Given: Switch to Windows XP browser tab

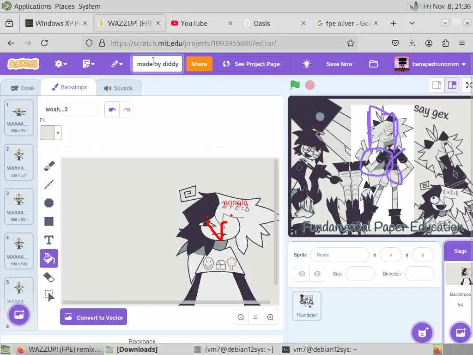Looking at the screenshot, I should [x=56, y=23].
